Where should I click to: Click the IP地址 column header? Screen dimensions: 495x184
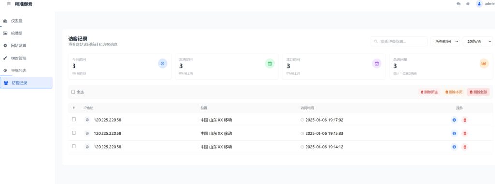coord(88,108)
